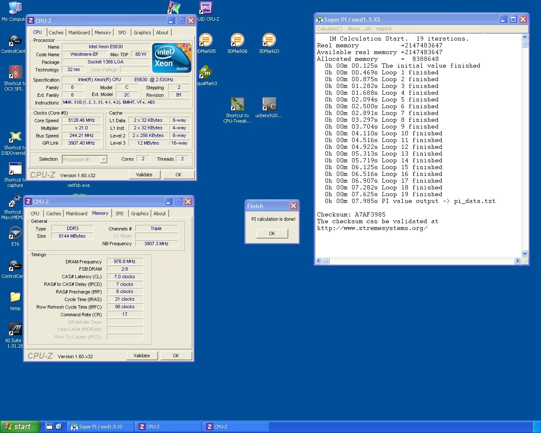Screen dimensions: 541x433
Task: Select CPU-Z taskbar button next to Super PI
Action: coord(168,427)
